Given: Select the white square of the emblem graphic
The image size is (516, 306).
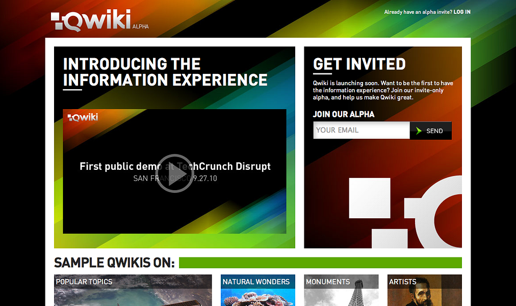Looking at the screenshot, I should pyautogui.click(x=369, y=198).
